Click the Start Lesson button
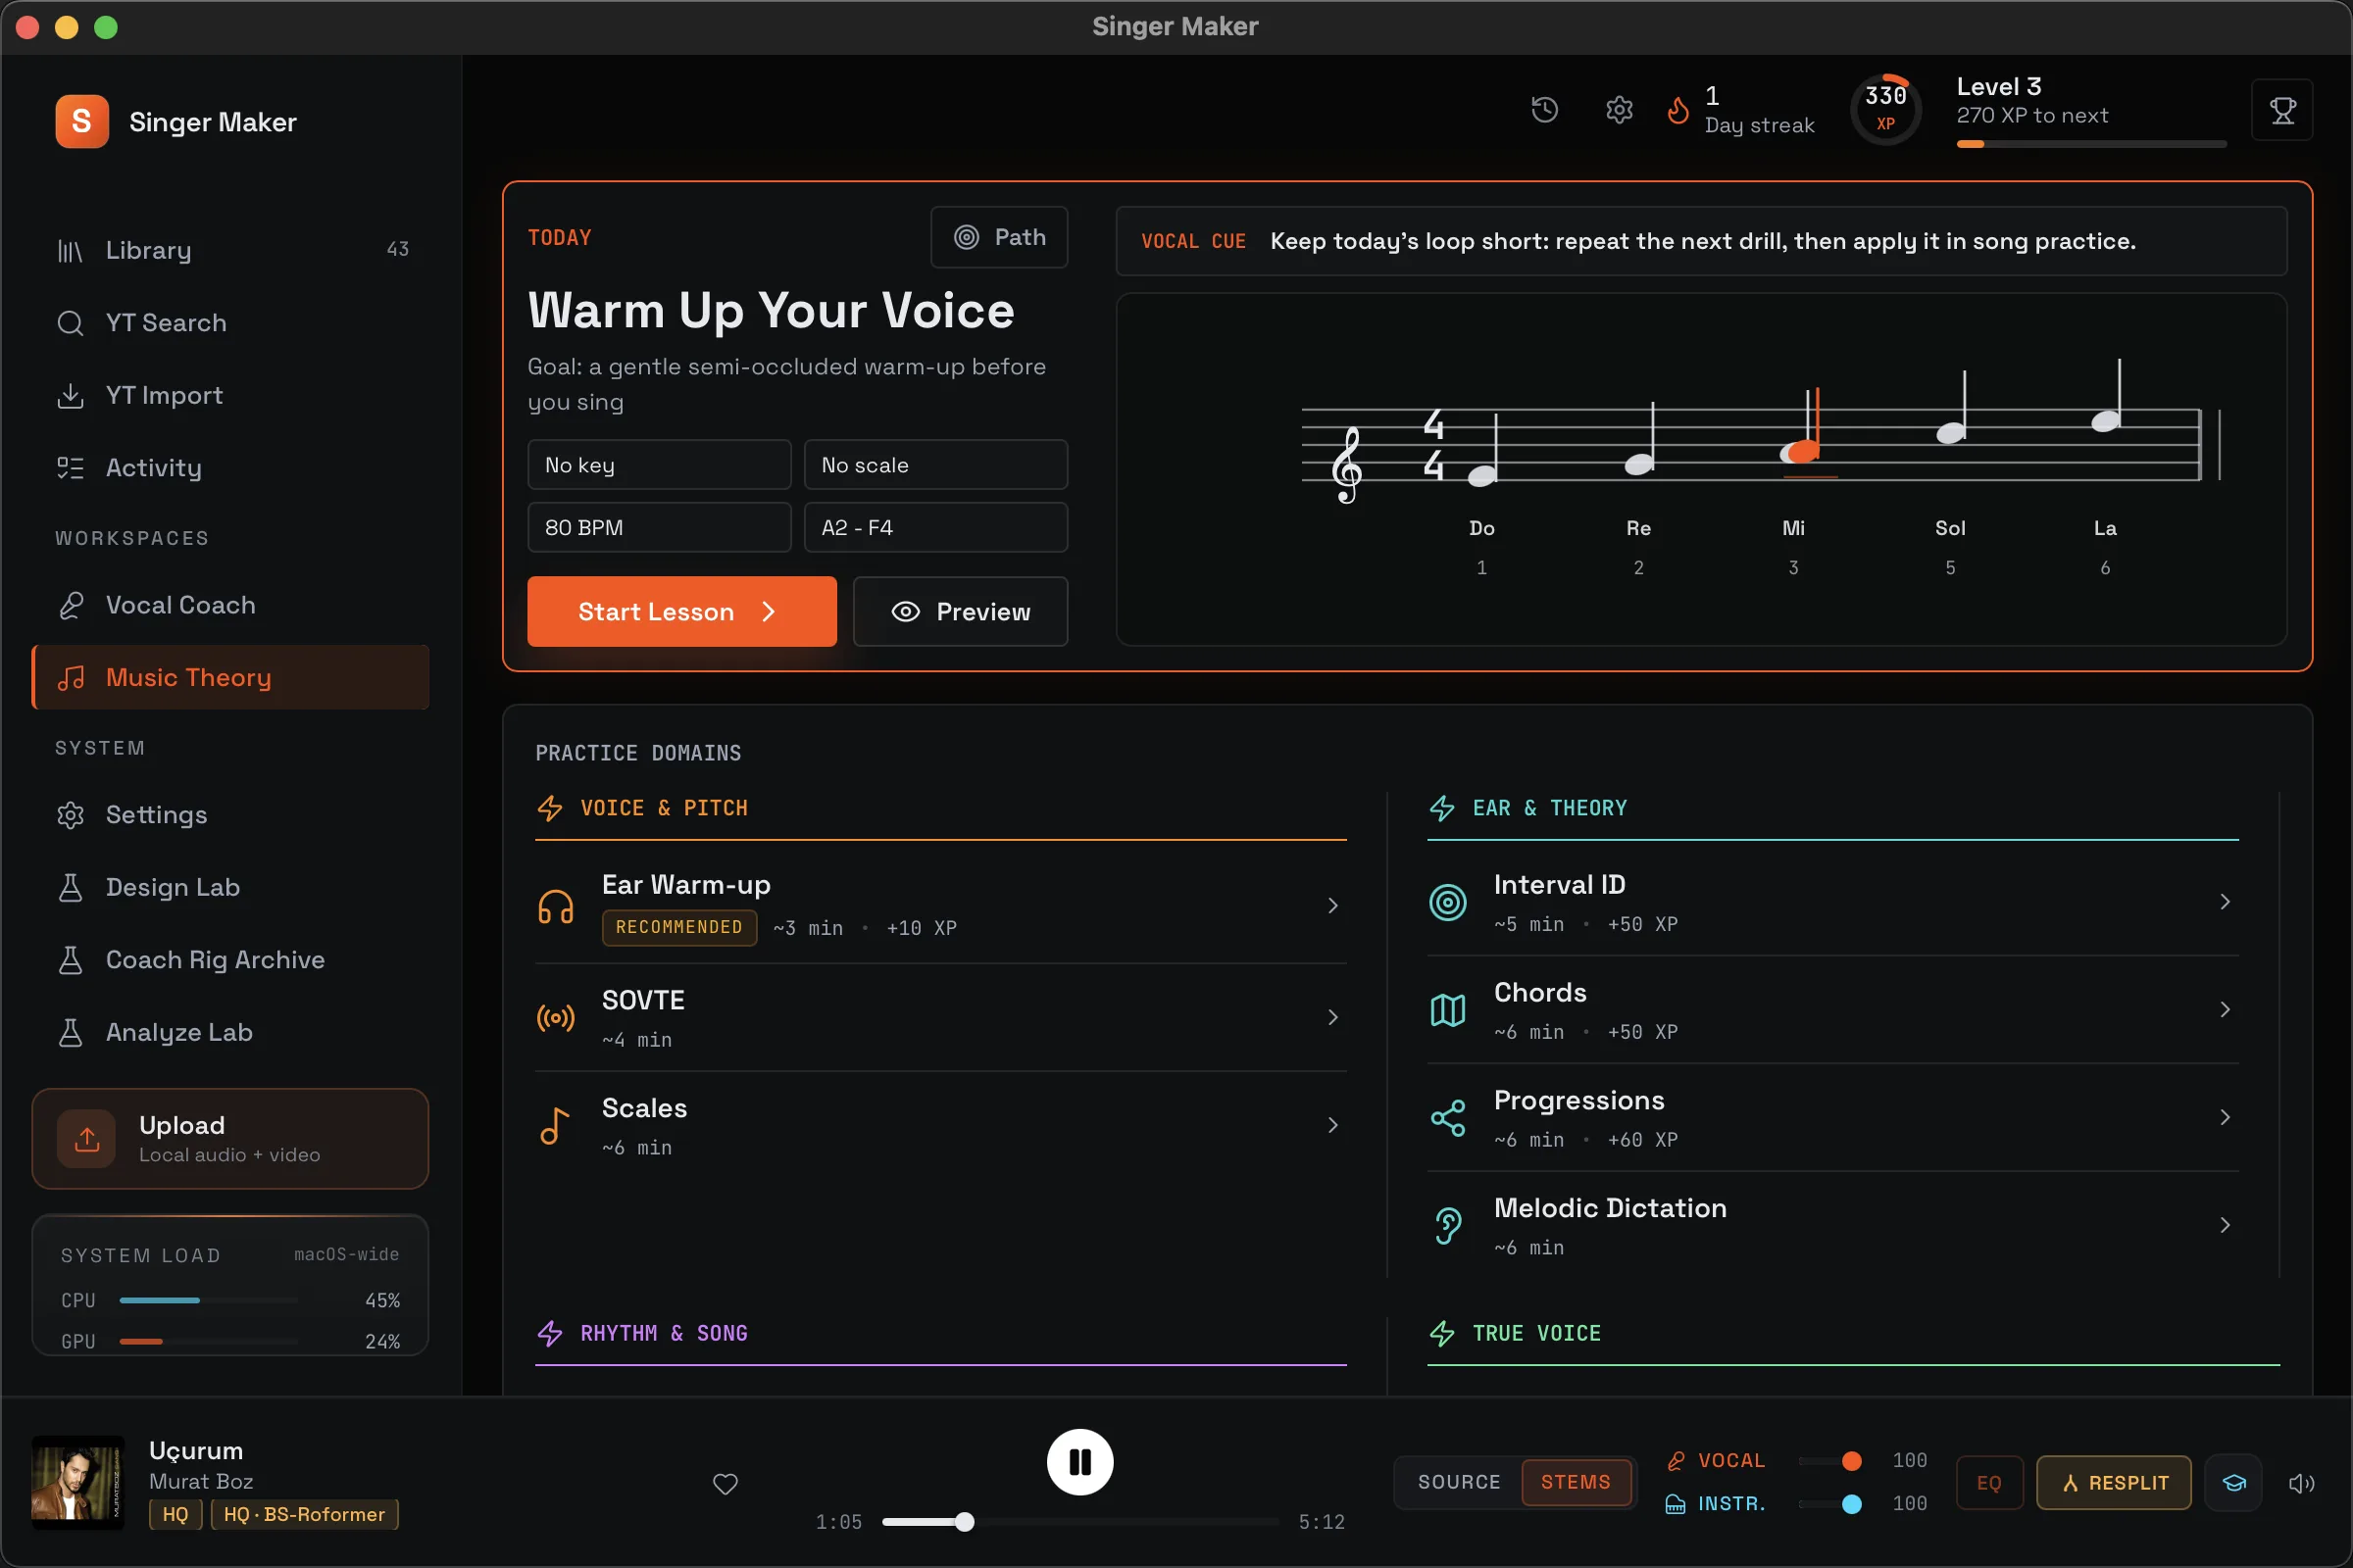The width and height of the screenshot is (2353, 1568). pyautogui.click(x=681, y=612)
